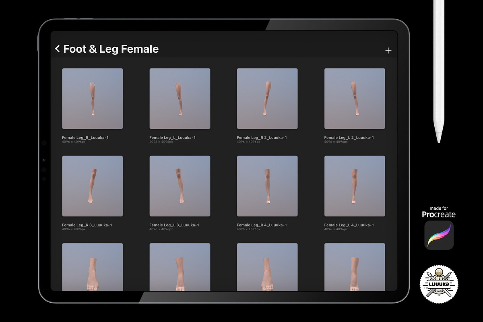Tap the name label Female Leg_L 3_Luuuka-1
This screenshot has height=322, width=483.
click(174, 225)
